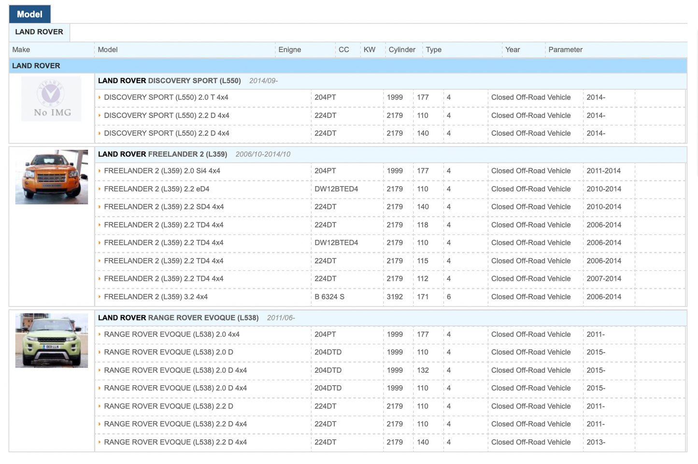Open RANGE ROVER EVOQUE 2.0 D 4x4 132 KW row

pyautogui.click(x=175, y=370)
